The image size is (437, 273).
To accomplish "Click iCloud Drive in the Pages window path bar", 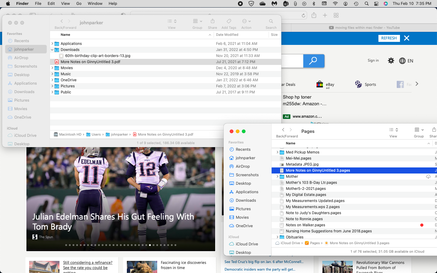I will click(288, 243).
